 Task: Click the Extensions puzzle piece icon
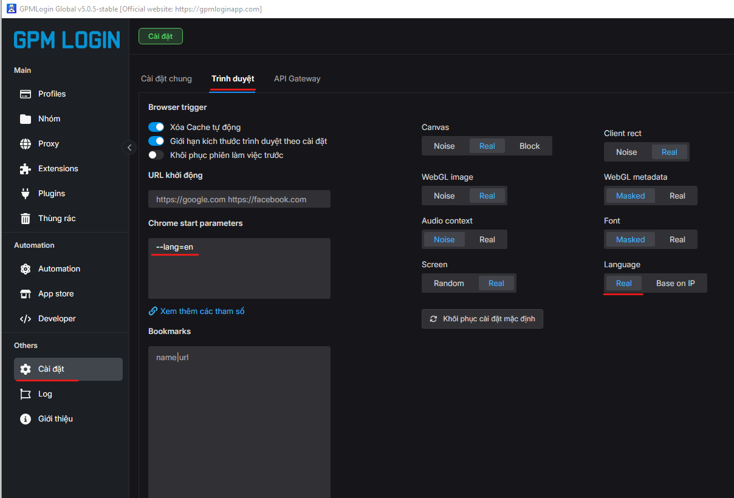click(x=26, y=169)
